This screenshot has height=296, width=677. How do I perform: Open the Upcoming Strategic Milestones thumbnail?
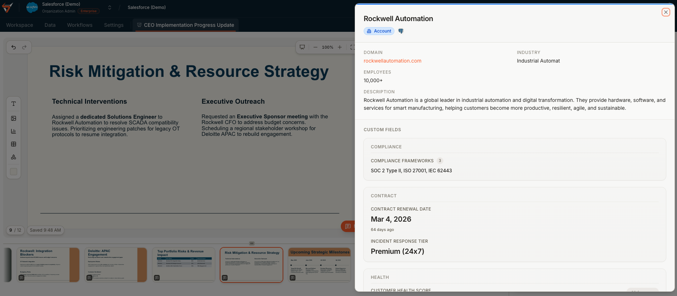319,265
